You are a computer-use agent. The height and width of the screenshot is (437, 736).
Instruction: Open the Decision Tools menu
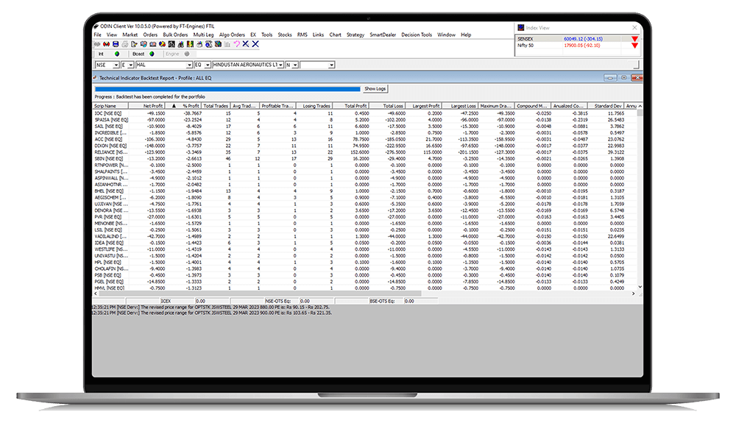click(417, 35)
